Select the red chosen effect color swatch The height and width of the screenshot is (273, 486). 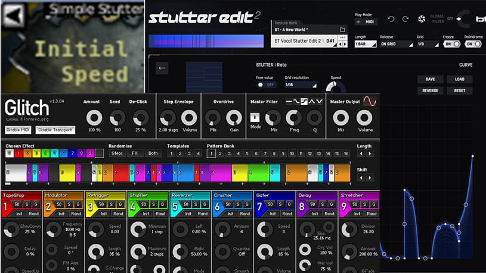pos(18,153)
